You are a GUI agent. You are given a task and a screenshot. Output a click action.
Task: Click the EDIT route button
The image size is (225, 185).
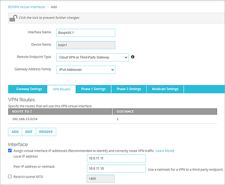(x=29, y=132)
